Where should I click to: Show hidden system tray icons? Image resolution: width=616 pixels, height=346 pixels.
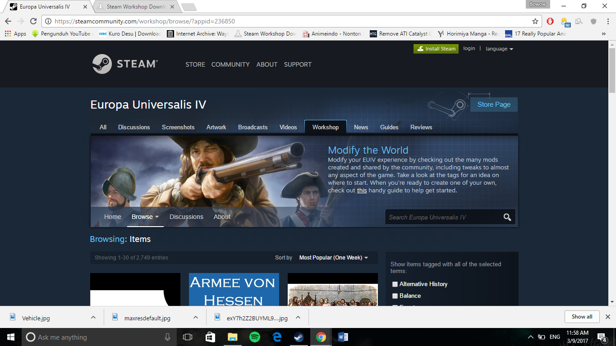[530, 337]
